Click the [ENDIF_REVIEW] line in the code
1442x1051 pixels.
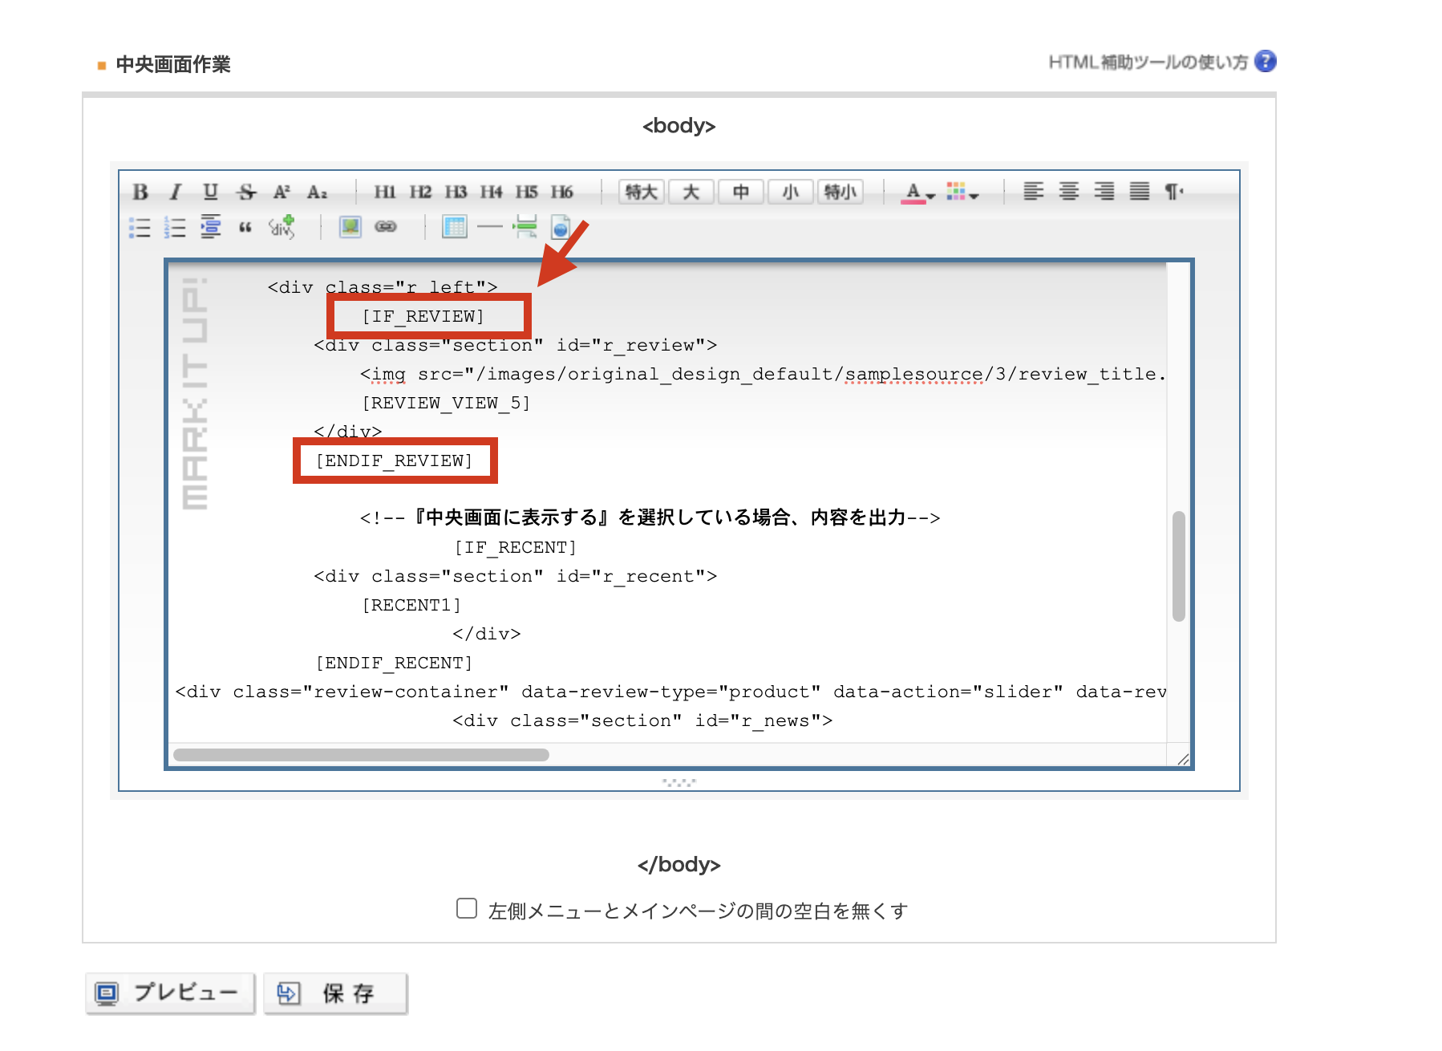[x=394, y=461]
